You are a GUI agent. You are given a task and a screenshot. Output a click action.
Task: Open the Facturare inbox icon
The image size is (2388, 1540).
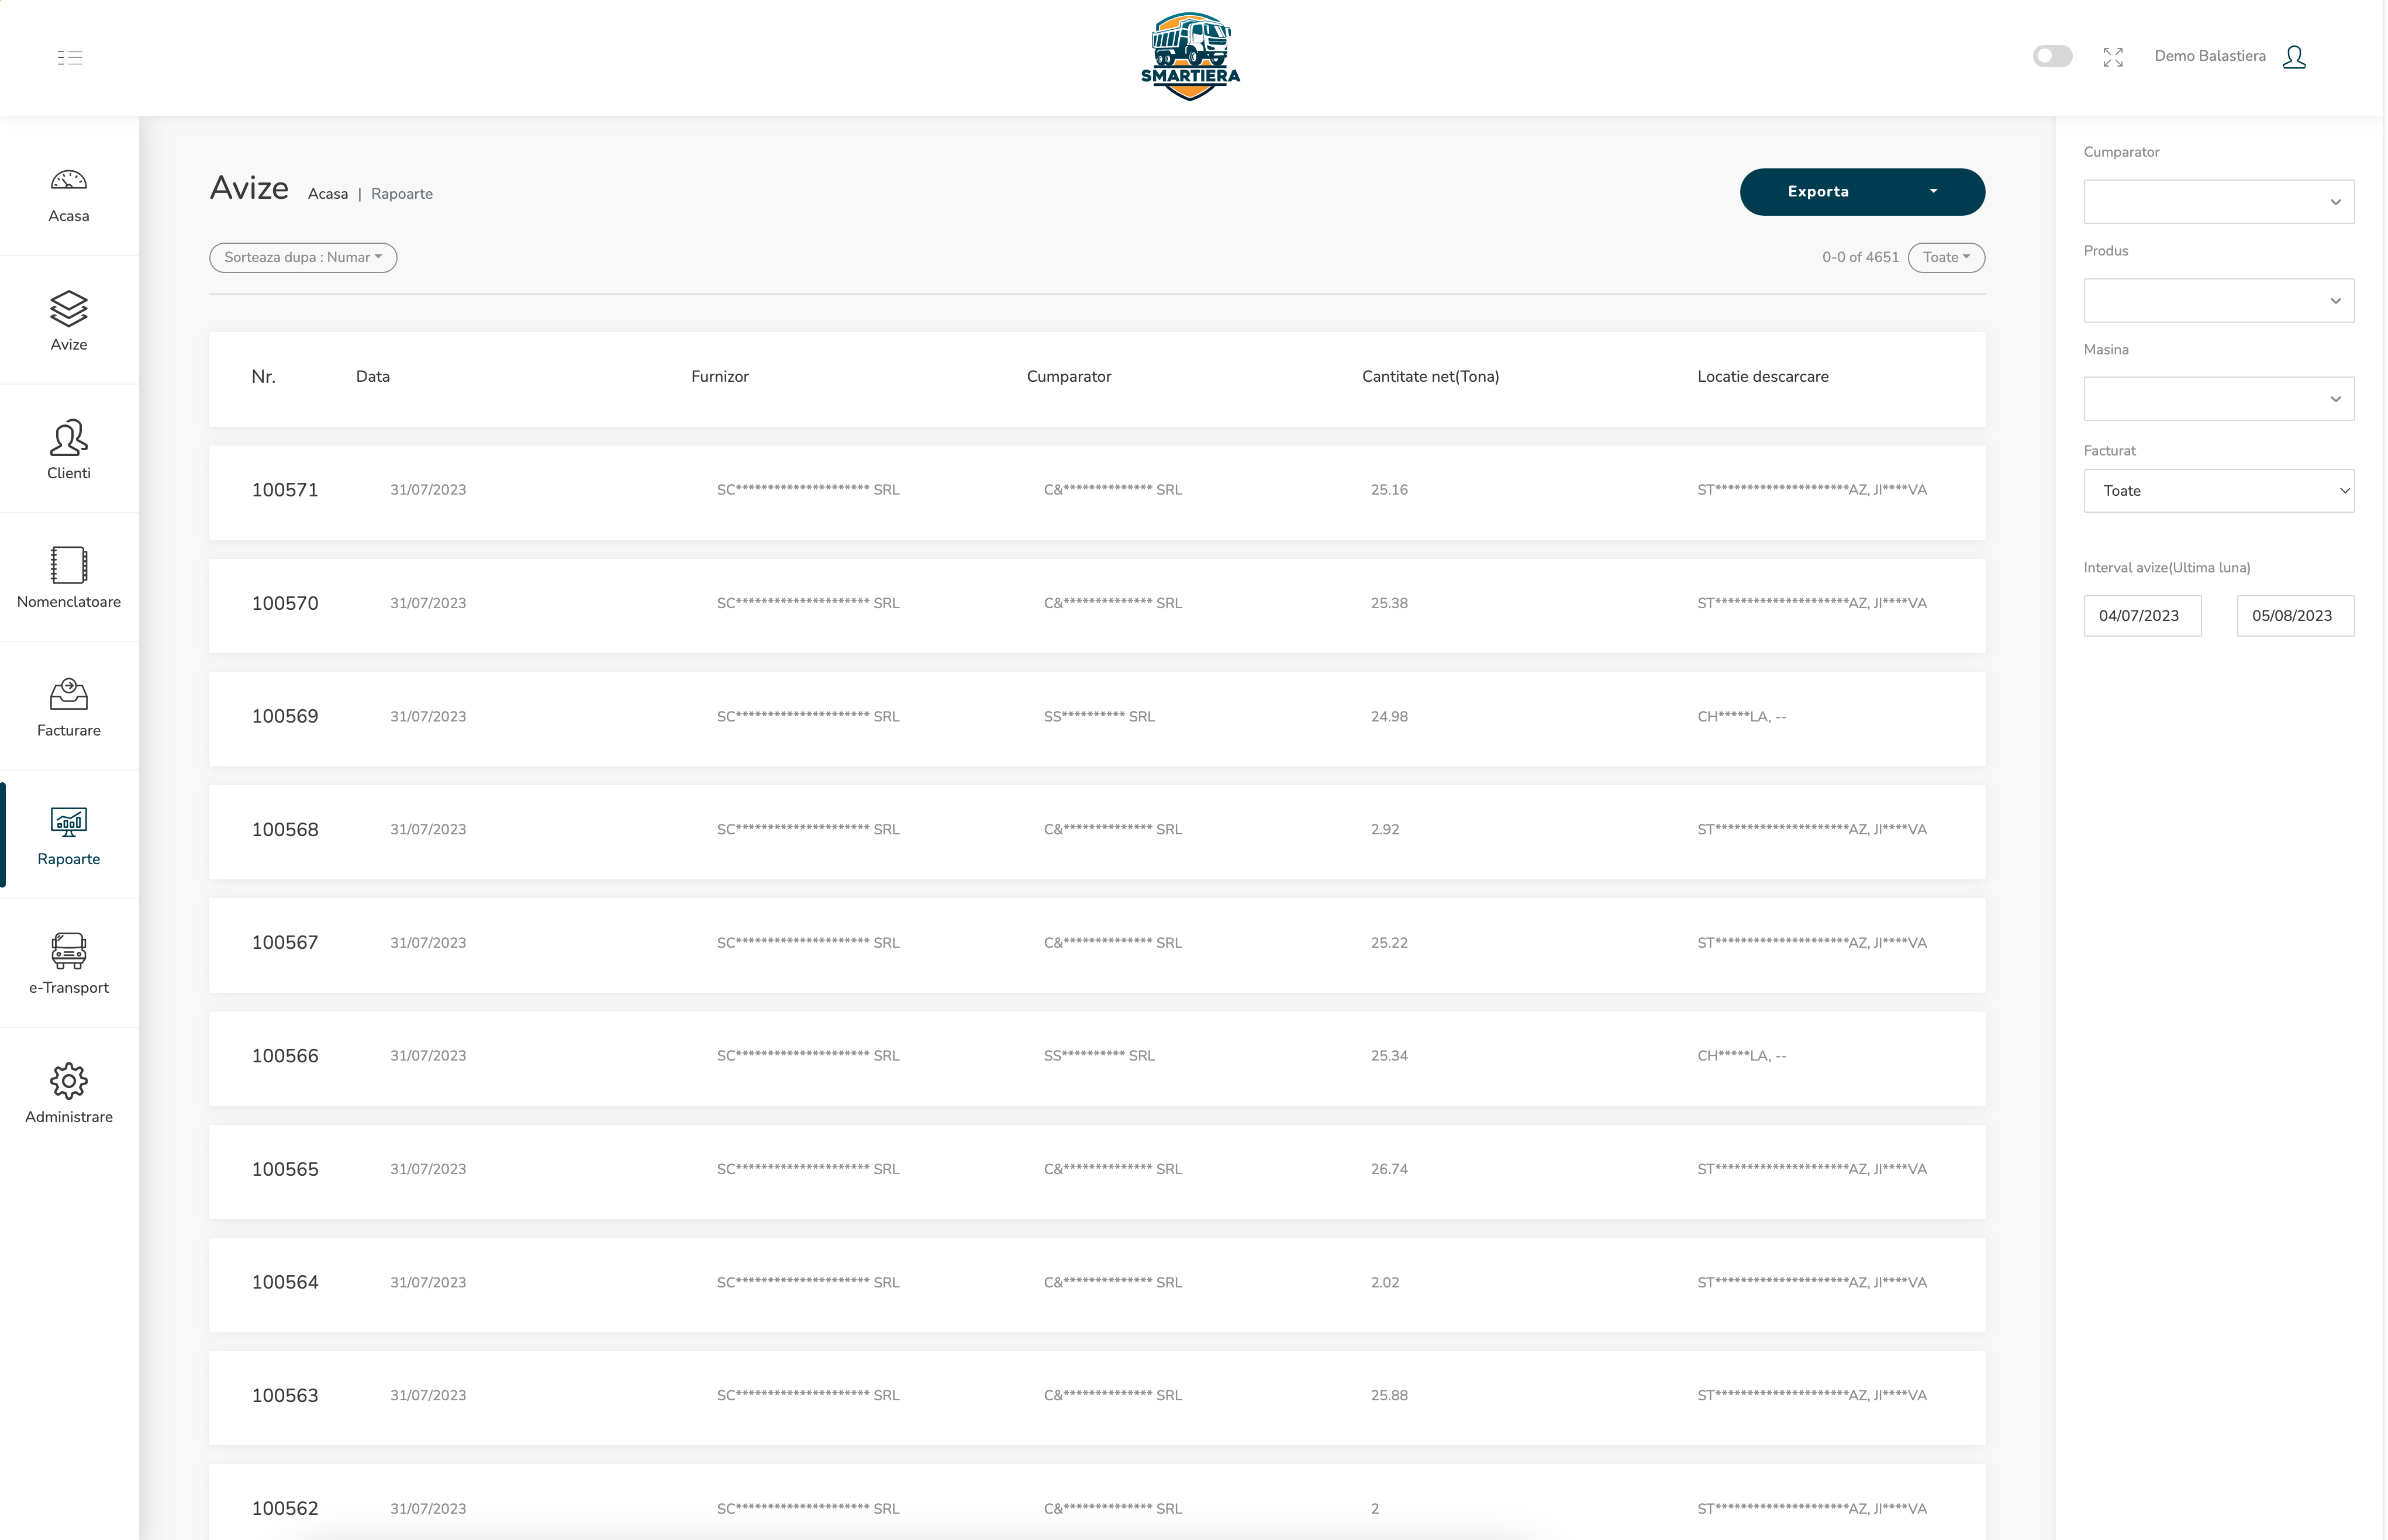click(68, 694)
